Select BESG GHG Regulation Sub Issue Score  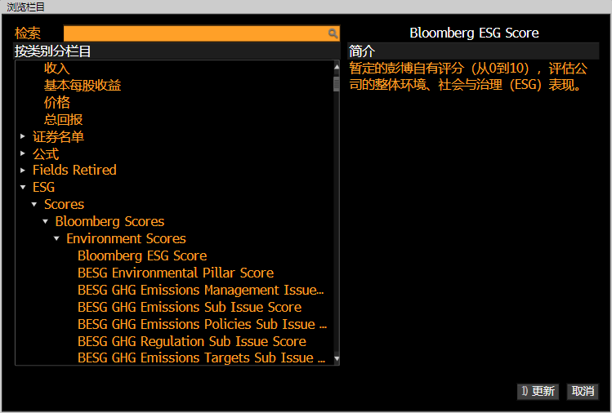pyautogui.click(x=192, y=342)
